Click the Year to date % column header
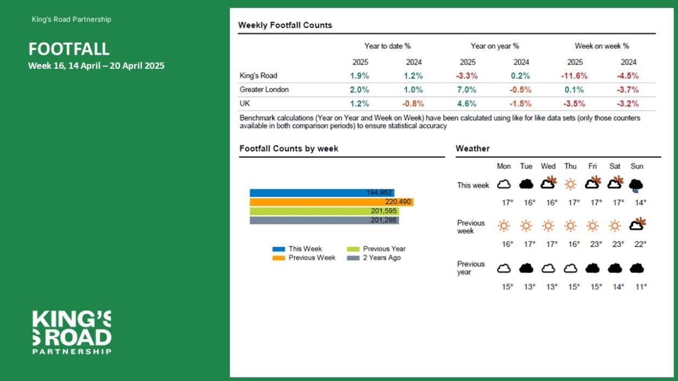678x381 pixels. coord(387,46)
